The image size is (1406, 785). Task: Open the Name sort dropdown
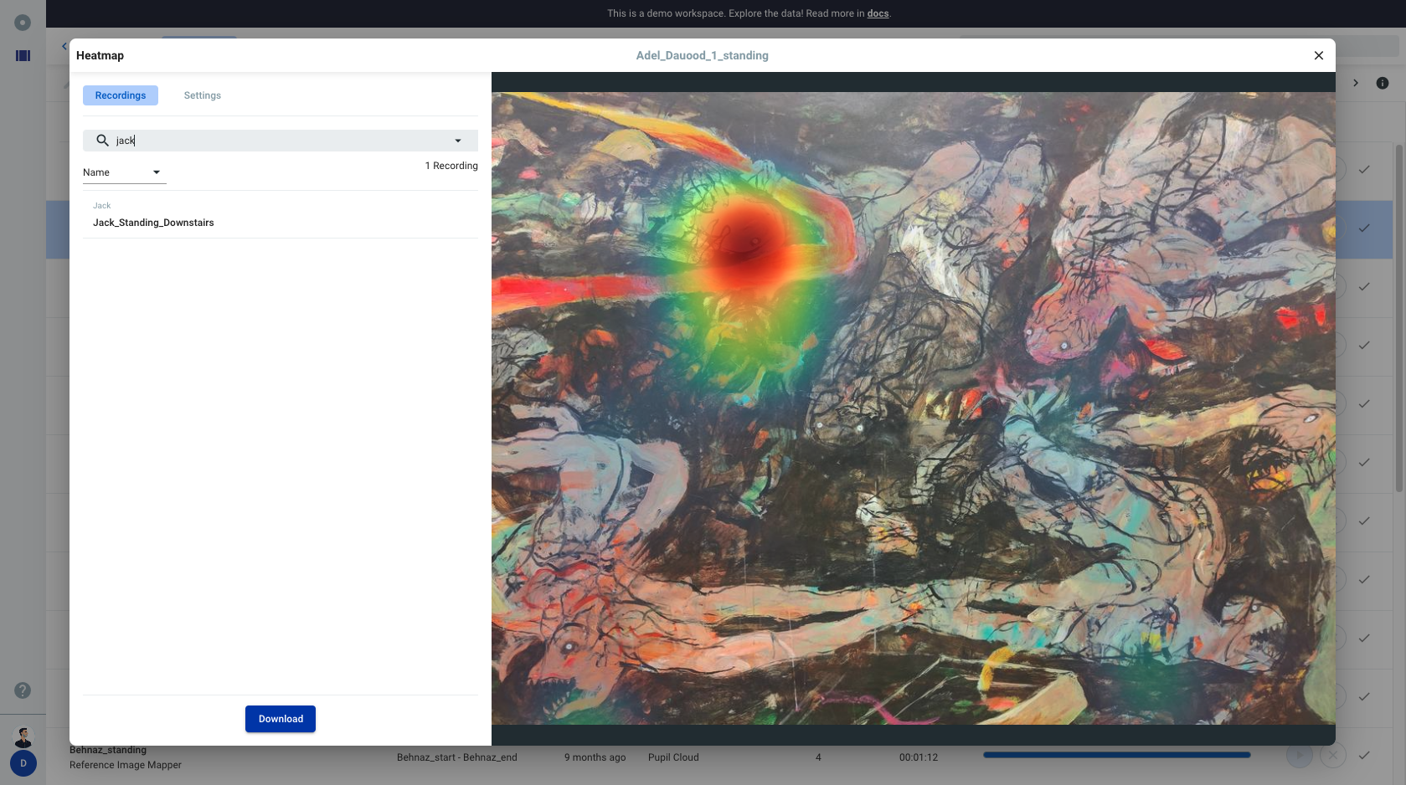point(124,172)
